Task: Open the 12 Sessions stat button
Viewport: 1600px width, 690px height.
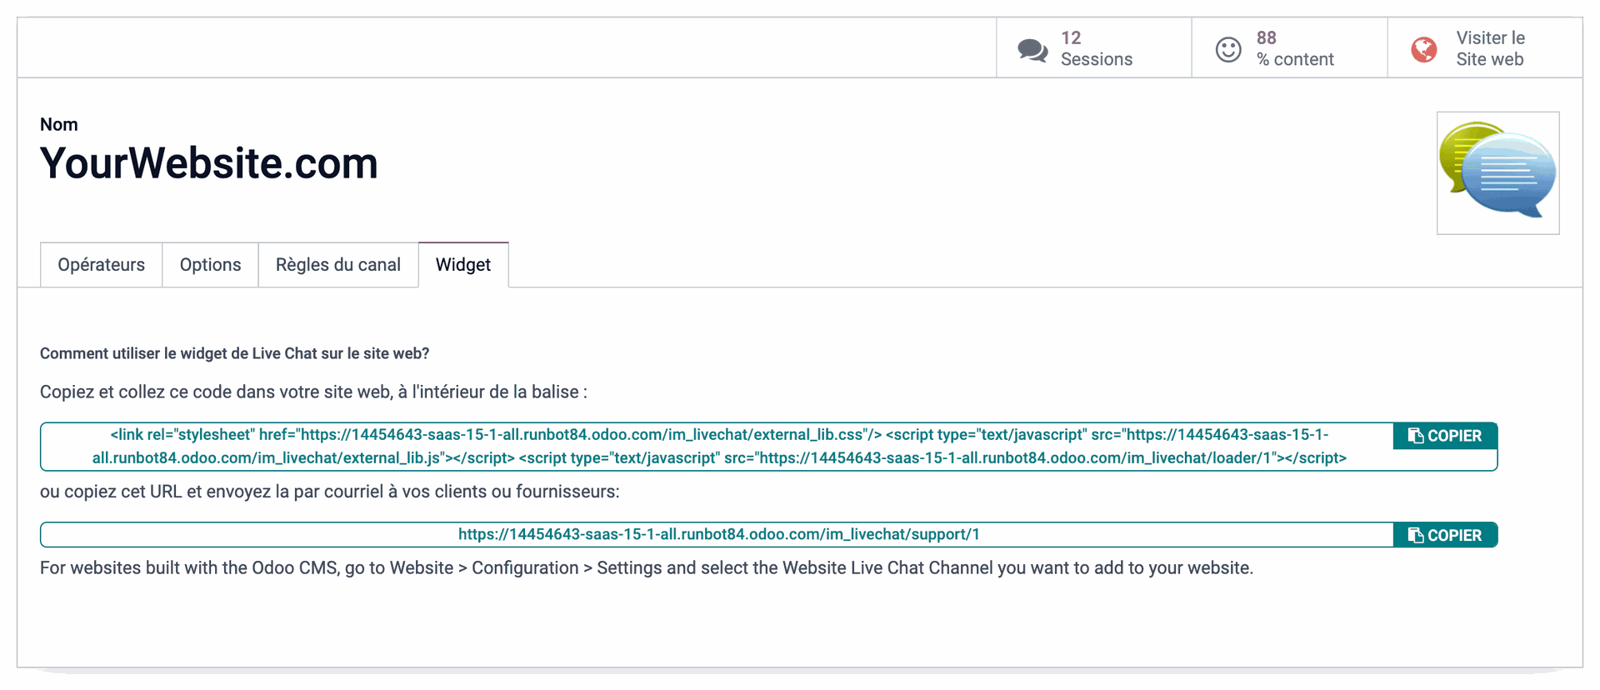Action: click(1096, 48)
